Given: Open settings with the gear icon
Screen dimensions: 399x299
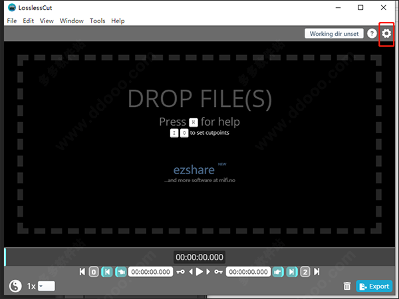Looking at the screenshot, I should [x=386, y=33].
